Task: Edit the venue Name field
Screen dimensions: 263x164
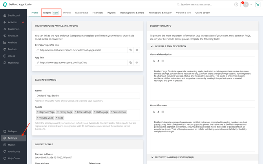Action: [x=88, y=96]
